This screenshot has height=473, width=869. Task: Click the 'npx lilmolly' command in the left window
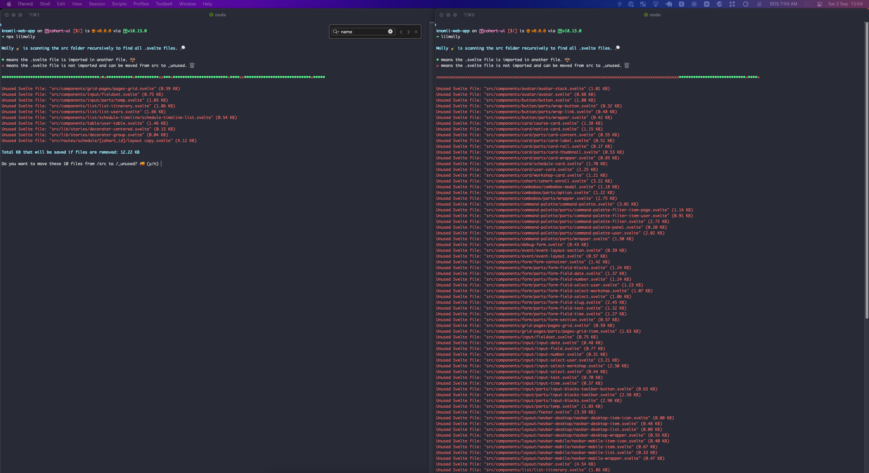[21, 37]
